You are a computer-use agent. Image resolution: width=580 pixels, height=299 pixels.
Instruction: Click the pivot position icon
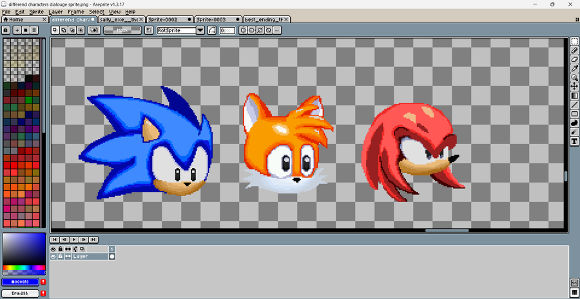[x=149, y=30]
